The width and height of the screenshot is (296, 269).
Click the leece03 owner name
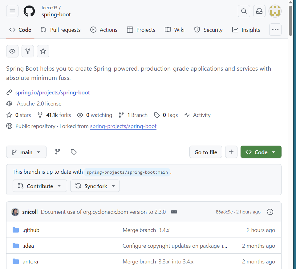[x=49, y=8]
